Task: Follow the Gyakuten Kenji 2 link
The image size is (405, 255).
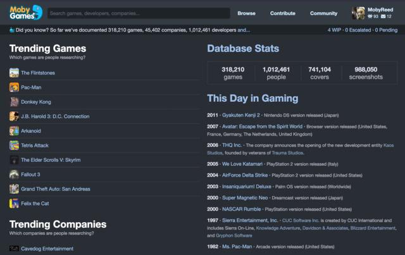Action: [241, 115]
